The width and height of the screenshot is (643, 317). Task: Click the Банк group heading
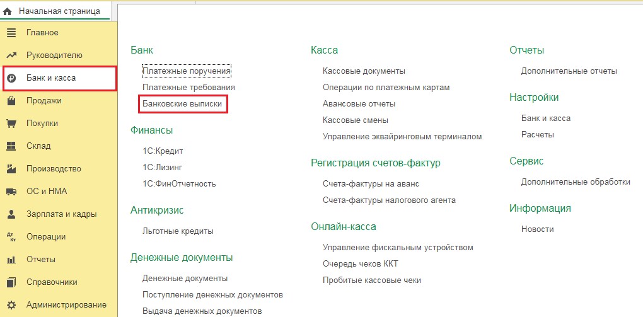(142, 50)
